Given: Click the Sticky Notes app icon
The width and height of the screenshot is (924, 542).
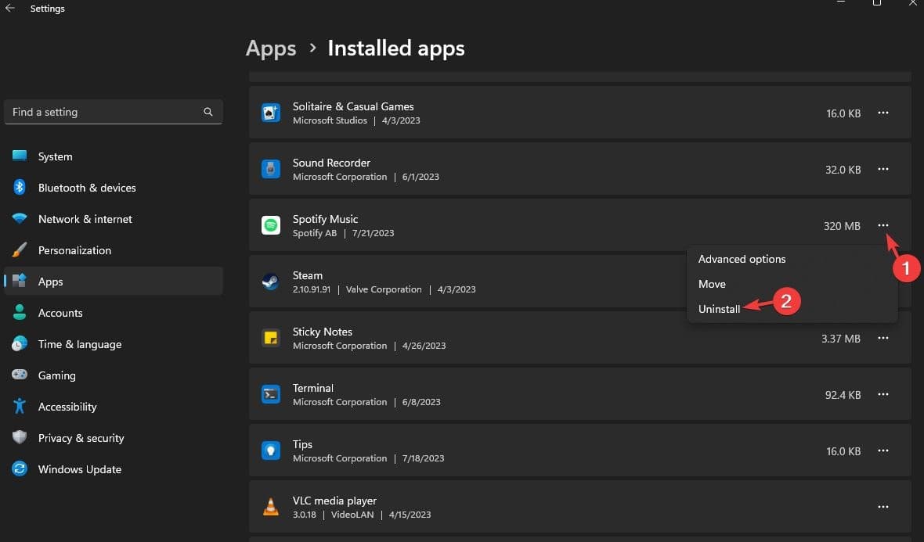Looking at the screenshot, I should point(270,338).
